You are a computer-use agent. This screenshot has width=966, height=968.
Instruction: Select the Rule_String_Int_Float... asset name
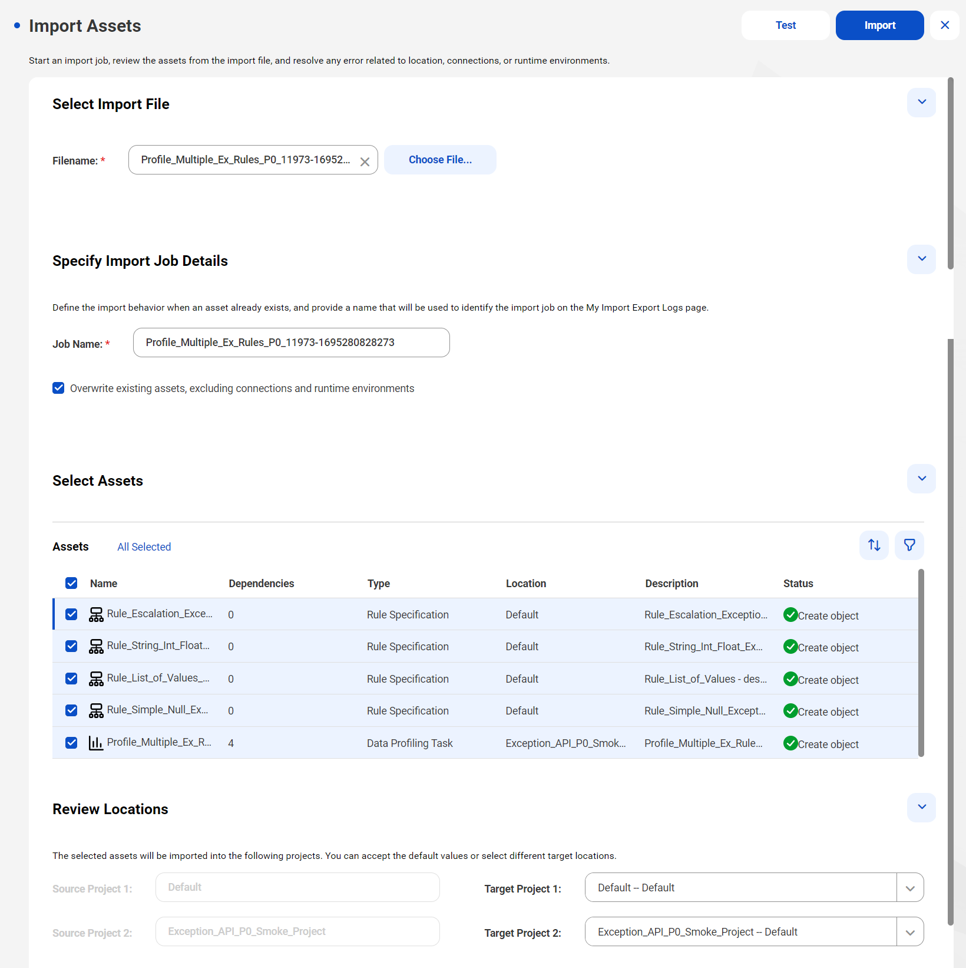click(158, 646)
